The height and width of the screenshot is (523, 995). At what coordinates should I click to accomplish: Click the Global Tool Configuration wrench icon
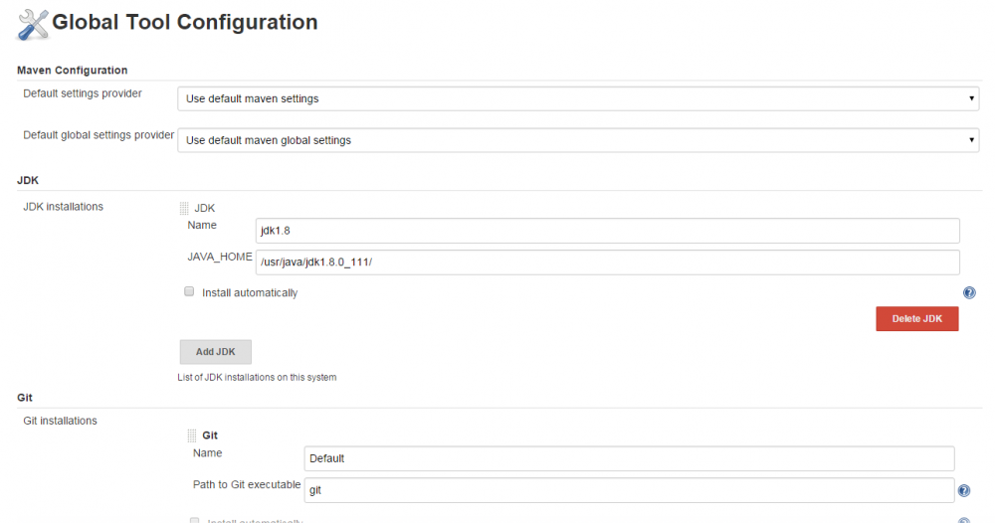[33, 24]
